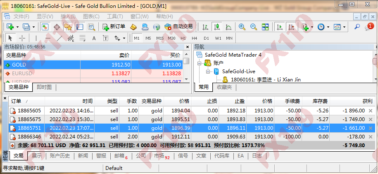
Task: Select the Fibonacci retracement tool
Action: (x=83, y=38)
